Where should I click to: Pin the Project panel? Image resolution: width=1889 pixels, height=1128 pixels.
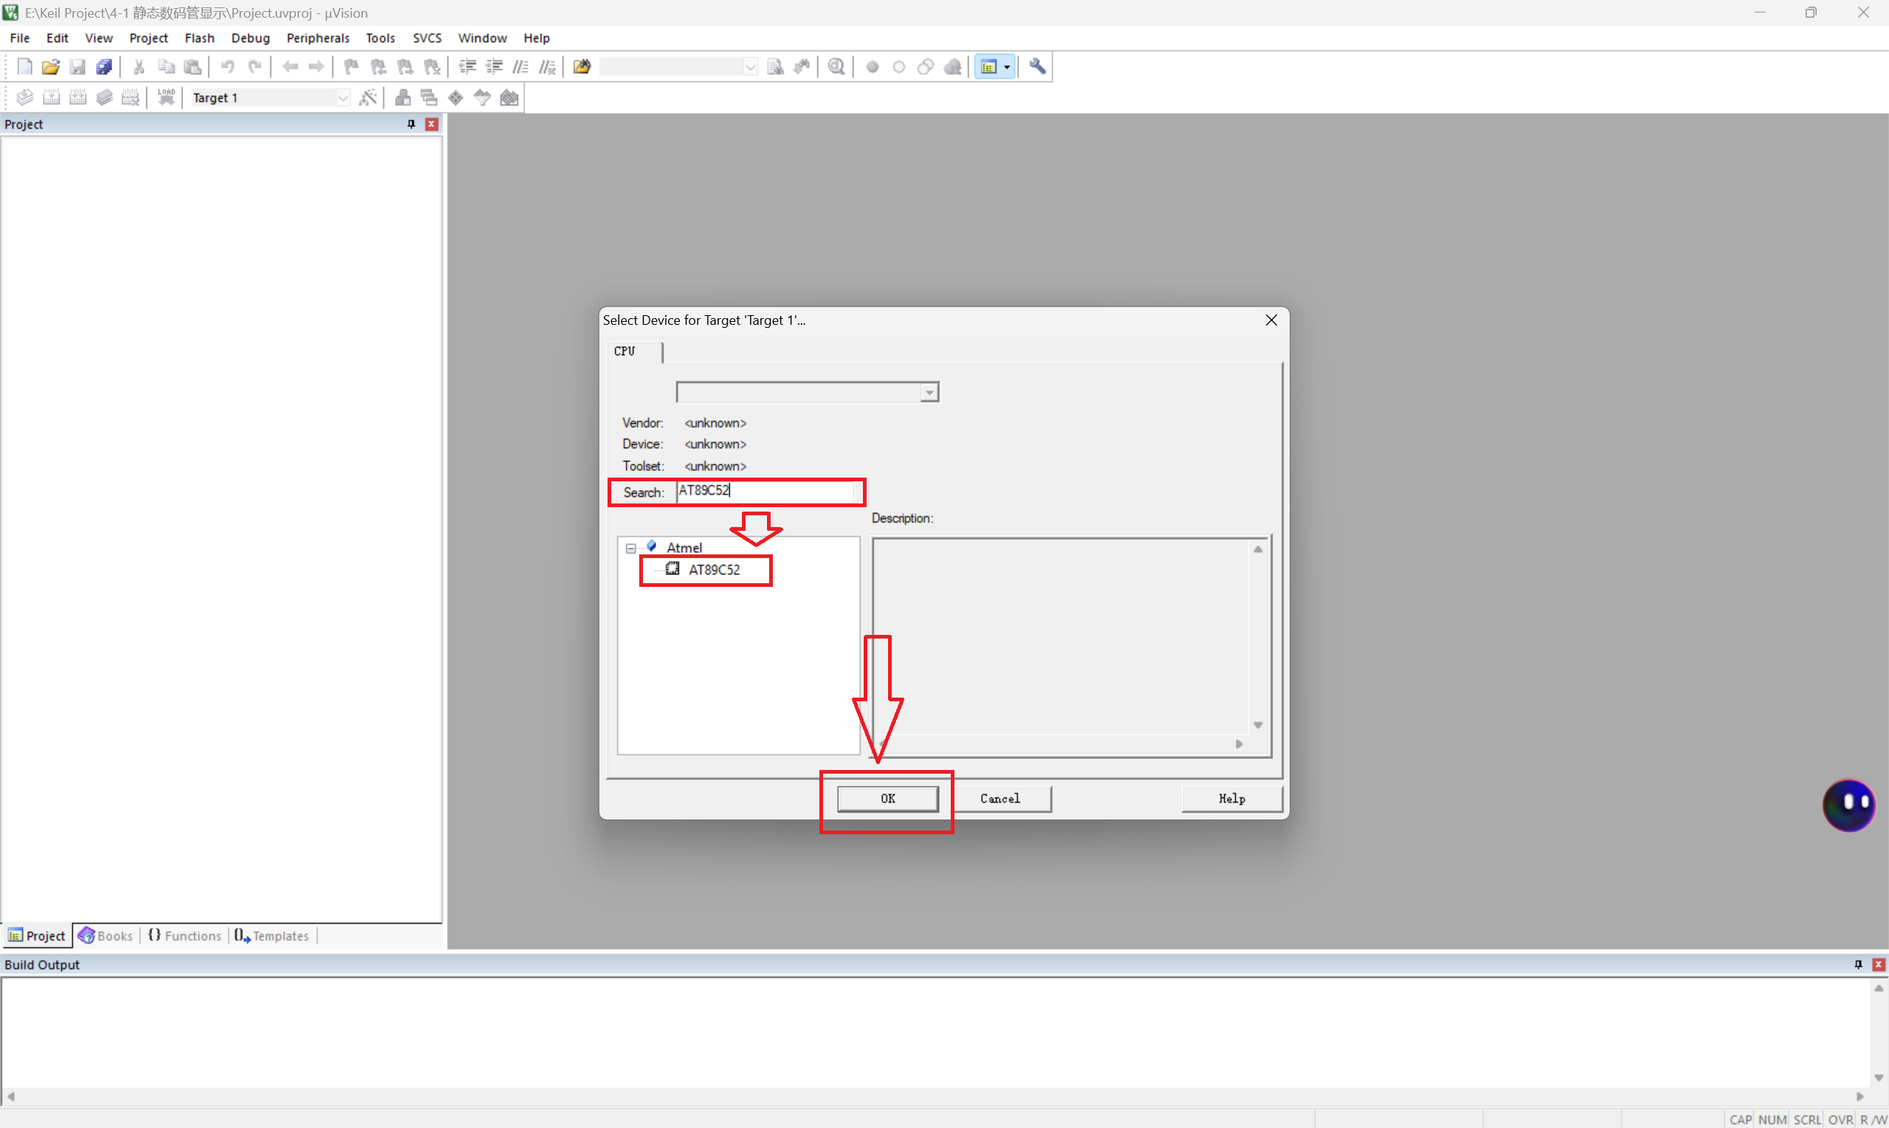coord(411,124)
